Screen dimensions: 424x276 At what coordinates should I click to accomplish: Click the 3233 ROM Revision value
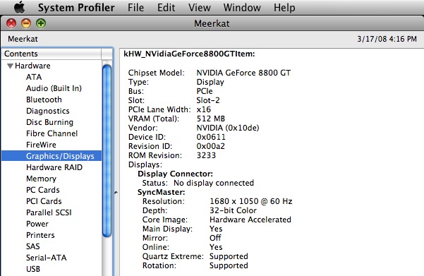tap(206, 155)
